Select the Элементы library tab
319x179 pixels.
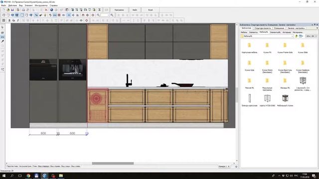coord(253,32)
